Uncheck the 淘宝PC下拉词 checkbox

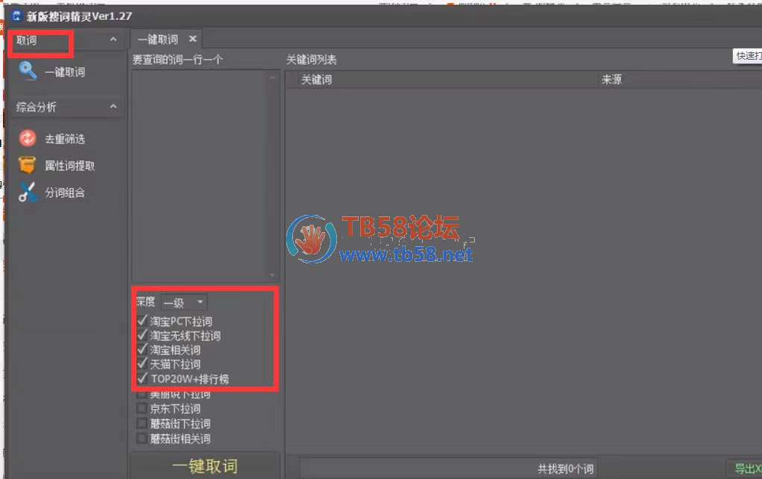(142, 322)
